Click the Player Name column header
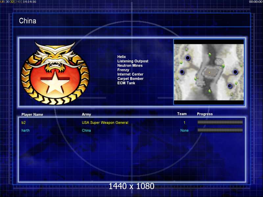Image resolution: width=263 pixels, height=197 pixels. point(32,115)
